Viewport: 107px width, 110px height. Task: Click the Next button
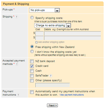coord(52,105)
